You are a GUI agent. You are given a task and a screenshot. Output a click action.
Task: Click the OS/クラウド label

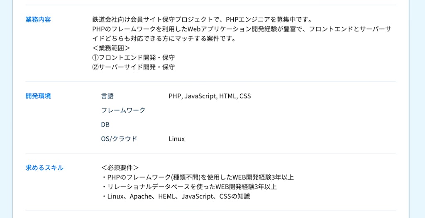[x=119, y=139]
